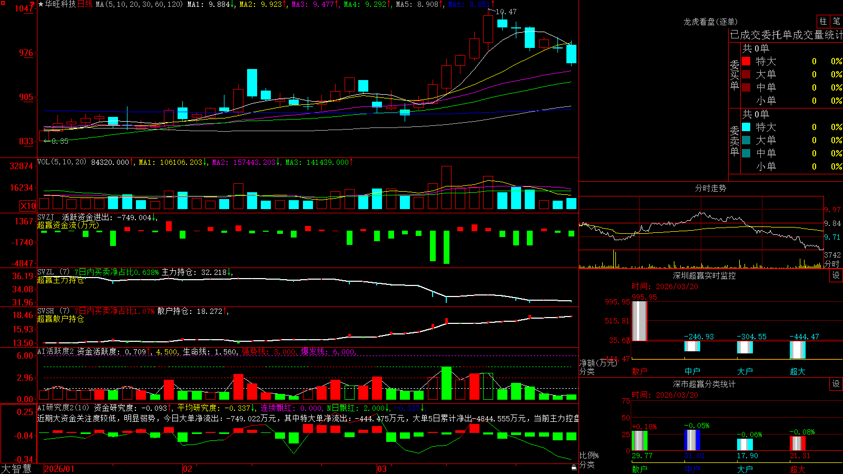Image resolution: width=843 pixels, height=474 pixels.
Task: Click the red 特大 buy order swatch
Action: coord(746,61)
